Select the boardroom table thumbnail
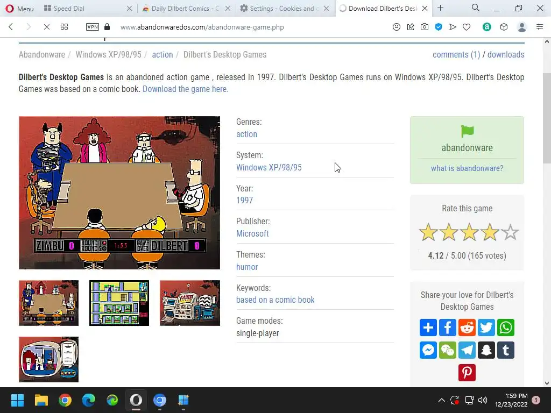The image size is (551, 413). [49, 303]
